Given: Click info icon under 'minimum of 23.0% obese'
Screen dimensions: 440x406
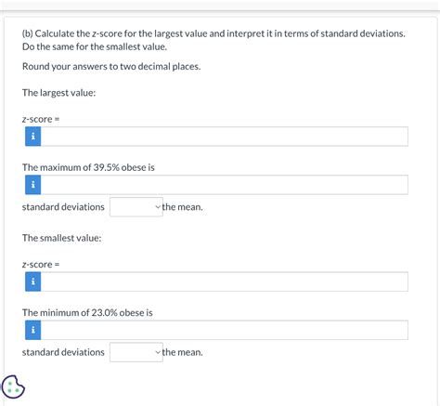Looking at the screenshot, I should 32,330.
